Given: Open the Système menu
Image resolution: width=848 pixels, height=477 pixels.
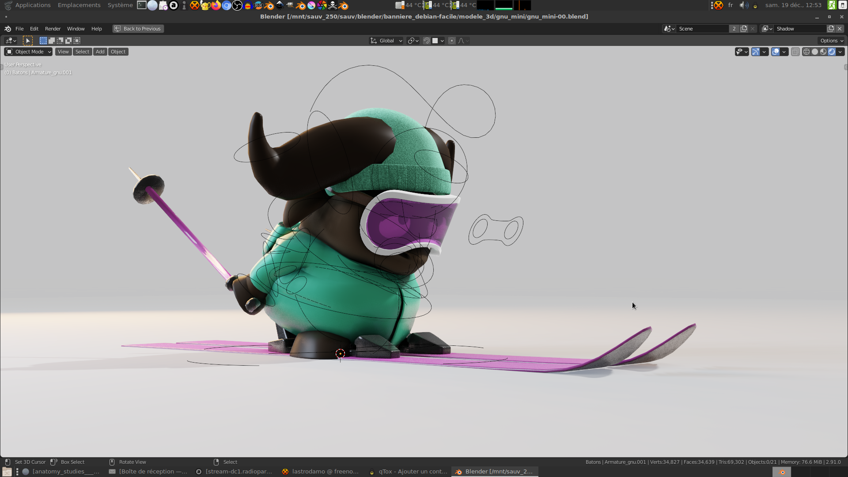Looking at the screenshot, I should (120, 5).
